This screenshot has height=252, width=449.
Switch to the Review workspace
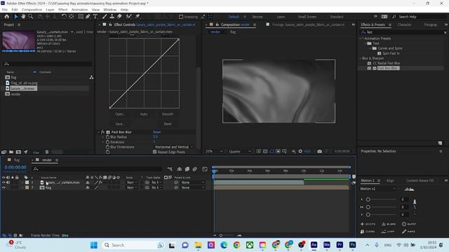tap(257, 17)
